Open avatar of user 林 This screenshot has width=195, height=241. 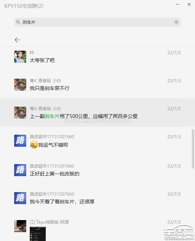pyautogui.click(x=20, y=57)
